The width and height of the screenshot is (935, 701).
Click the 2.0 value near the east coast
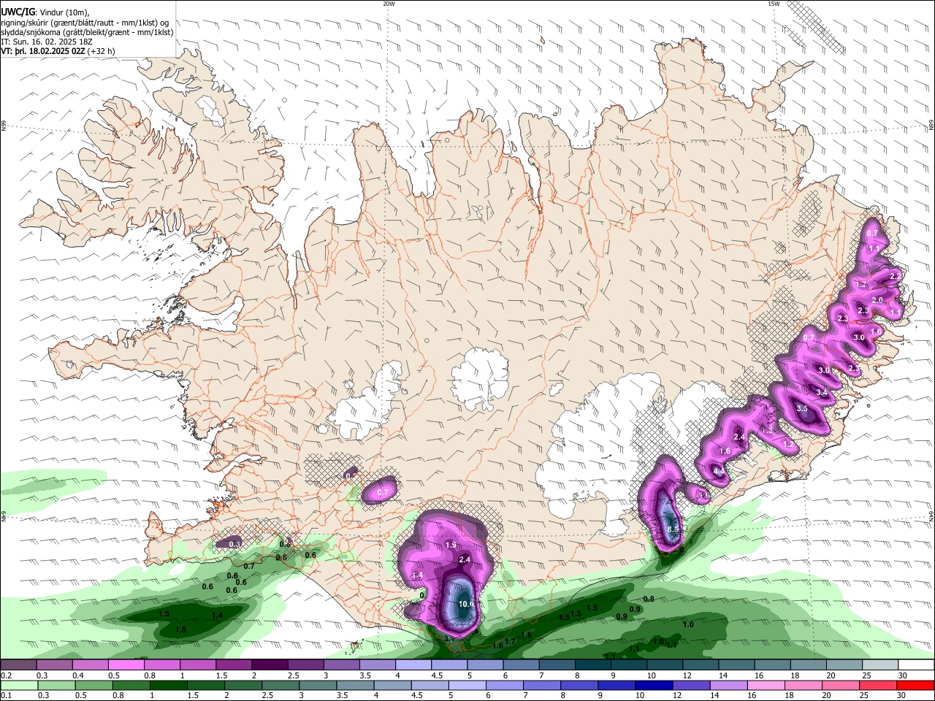[x=878, y=300]
